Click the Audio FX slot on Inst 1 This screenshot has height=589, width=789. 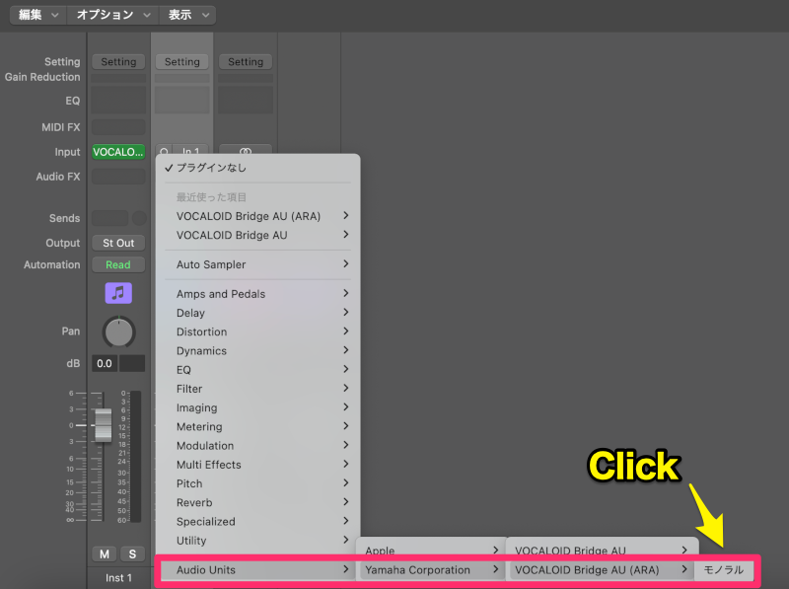coord(118,177)
